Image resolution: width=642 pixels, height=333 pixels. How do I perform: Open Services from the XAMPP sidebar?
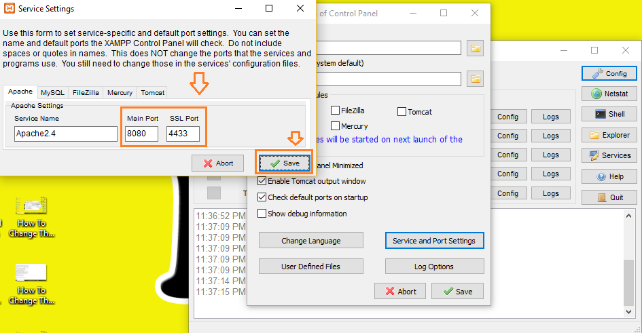coord(609,155)
